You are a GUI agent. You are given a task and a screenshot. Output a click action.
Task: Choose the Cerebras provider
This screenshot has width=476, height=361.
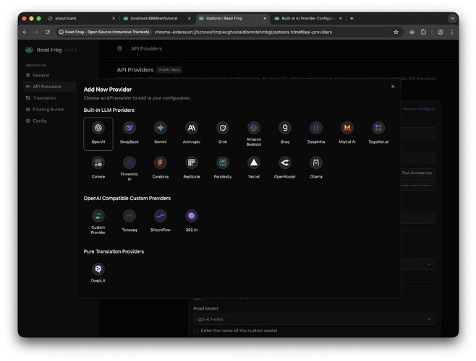pyautogui.click(x=161, y=168)
